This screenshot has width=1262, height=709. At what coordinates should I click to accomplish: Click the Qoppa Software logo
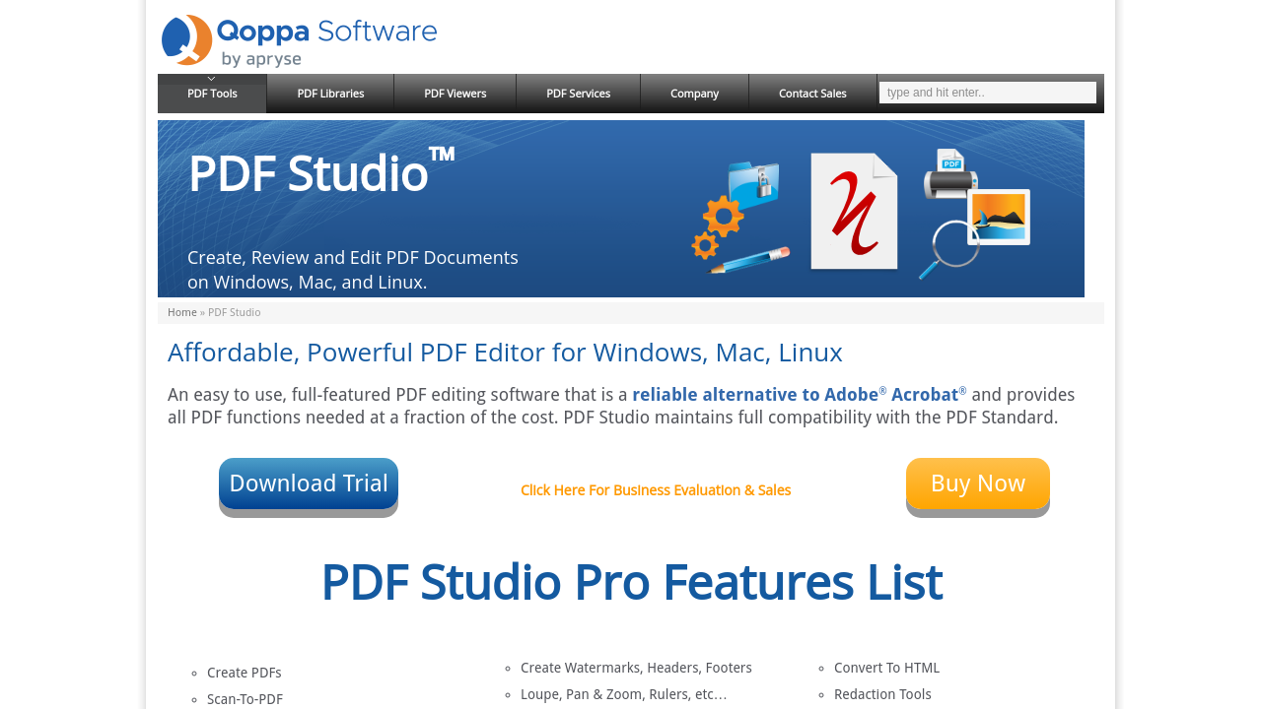coord(299,41)
